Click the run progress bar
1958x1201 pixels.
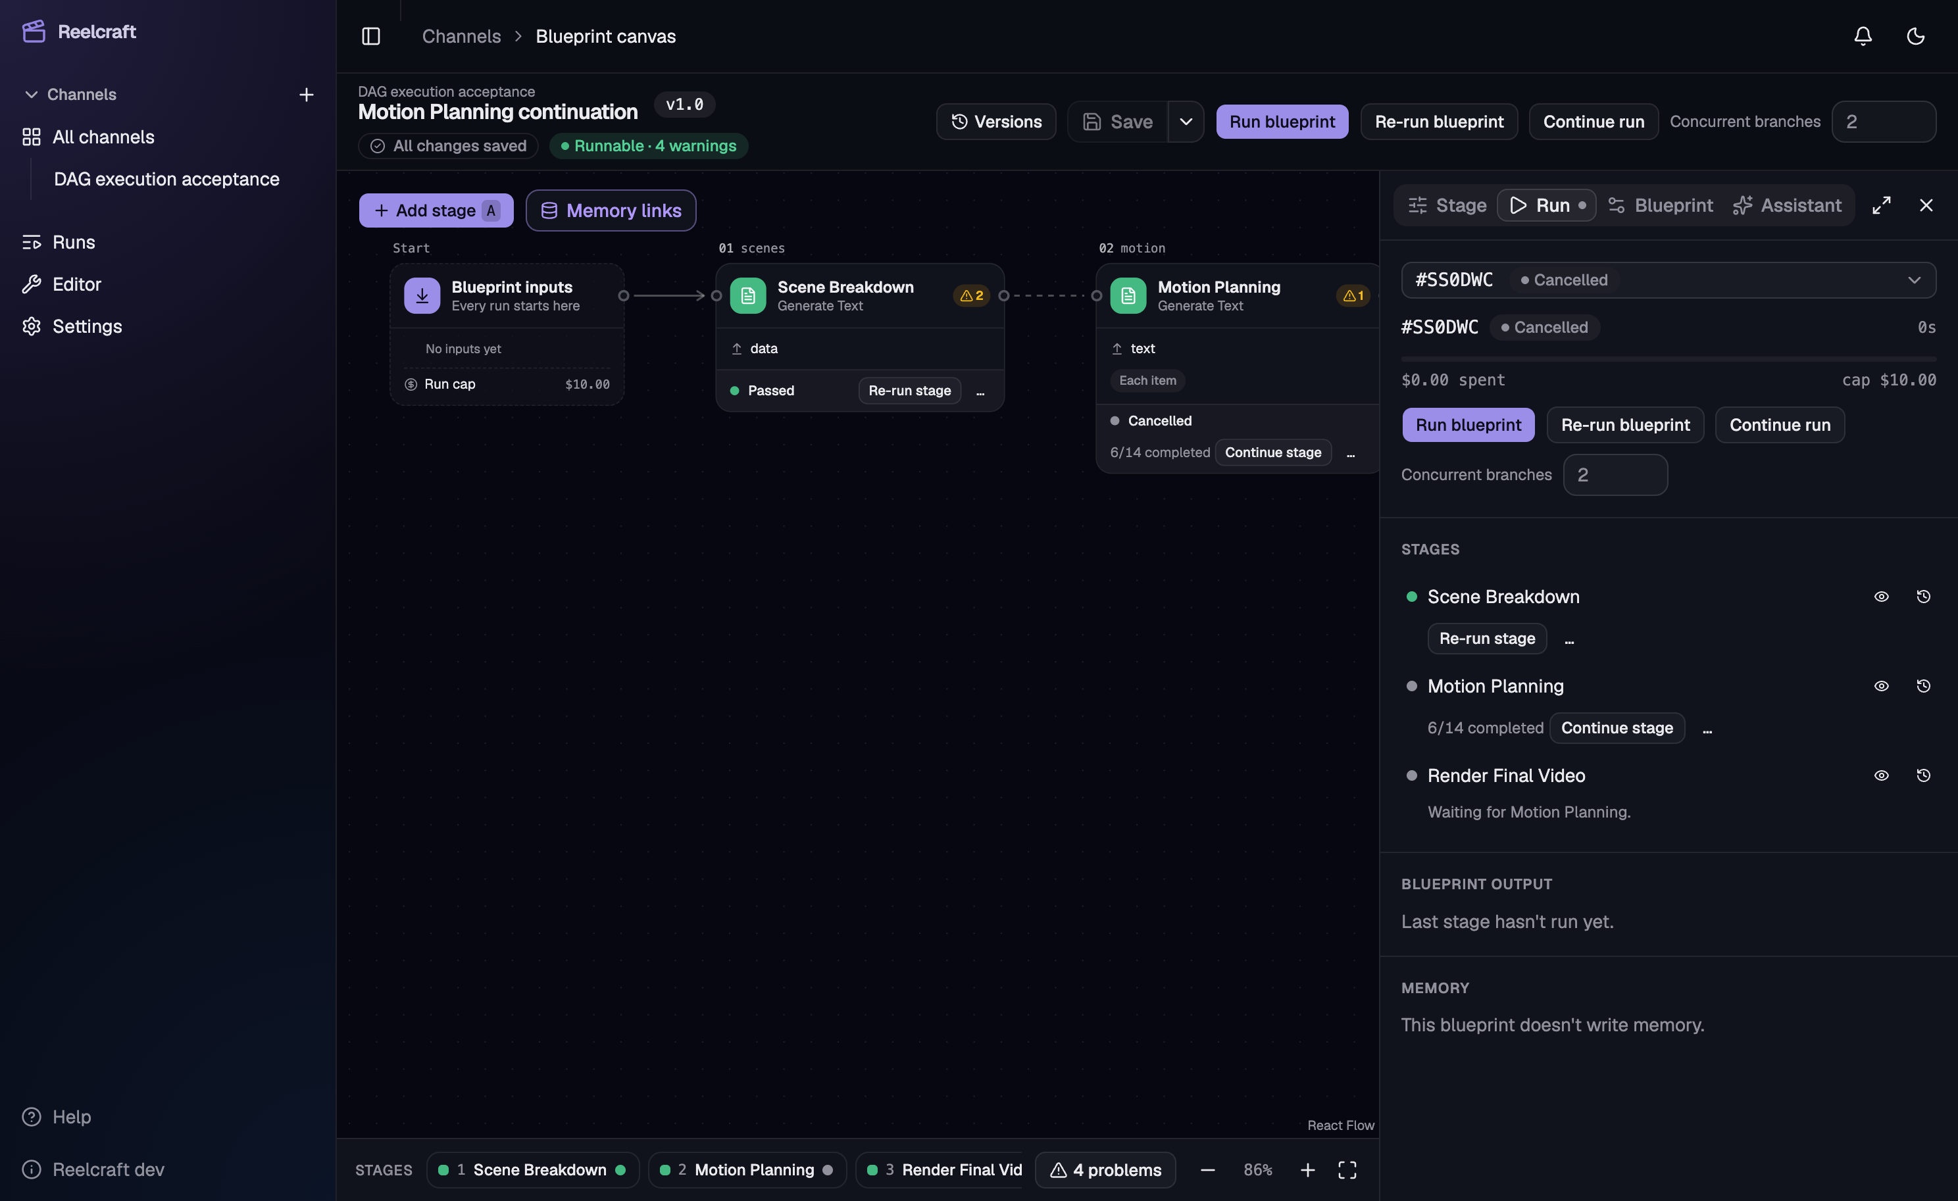[x=1668, y=359]
